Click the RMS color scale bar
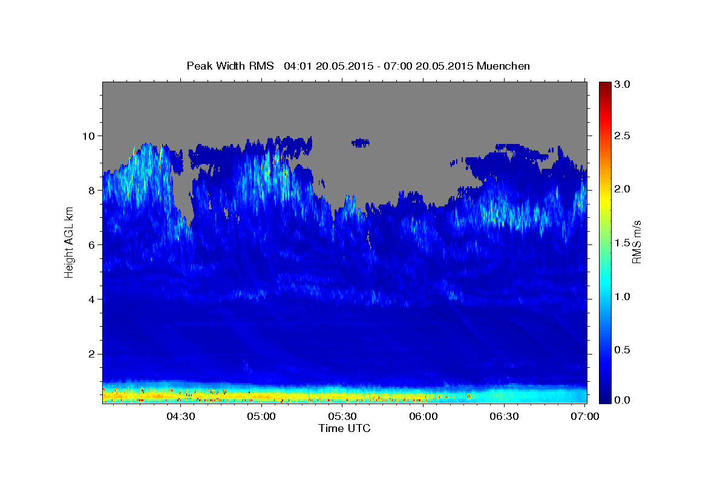 point(604,243)
